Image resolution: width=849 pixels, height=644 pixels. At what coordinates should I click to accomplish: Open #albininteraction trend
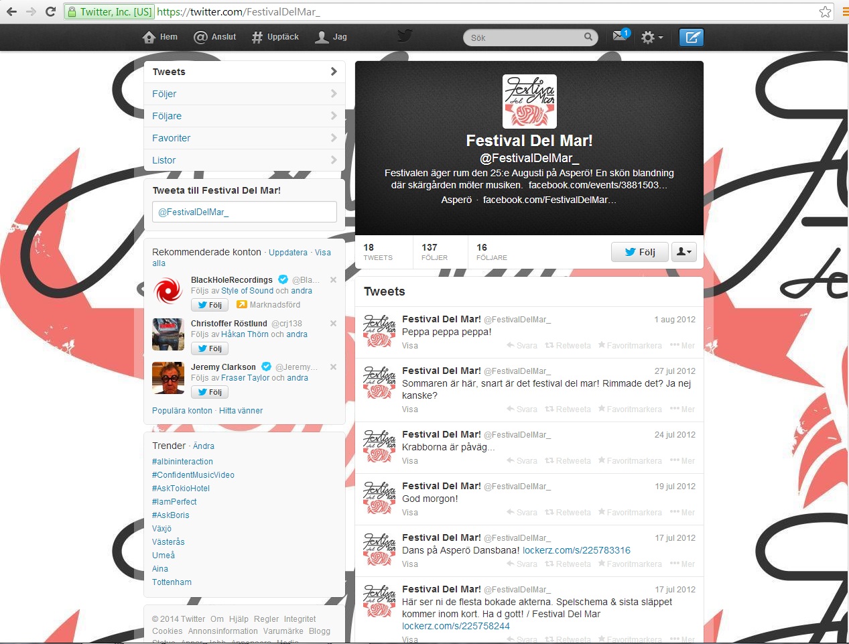(182, 462)
